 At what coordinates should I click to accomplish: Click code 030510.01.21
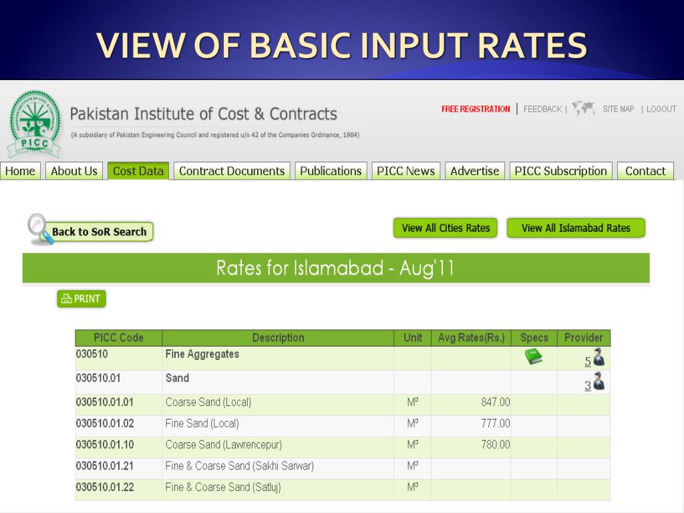click(105, 466)
